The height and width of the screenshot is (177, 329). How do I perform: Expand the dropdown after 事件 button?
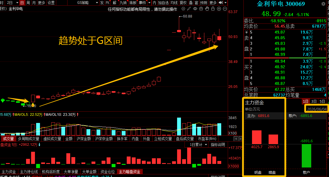(x=149, y=3)
